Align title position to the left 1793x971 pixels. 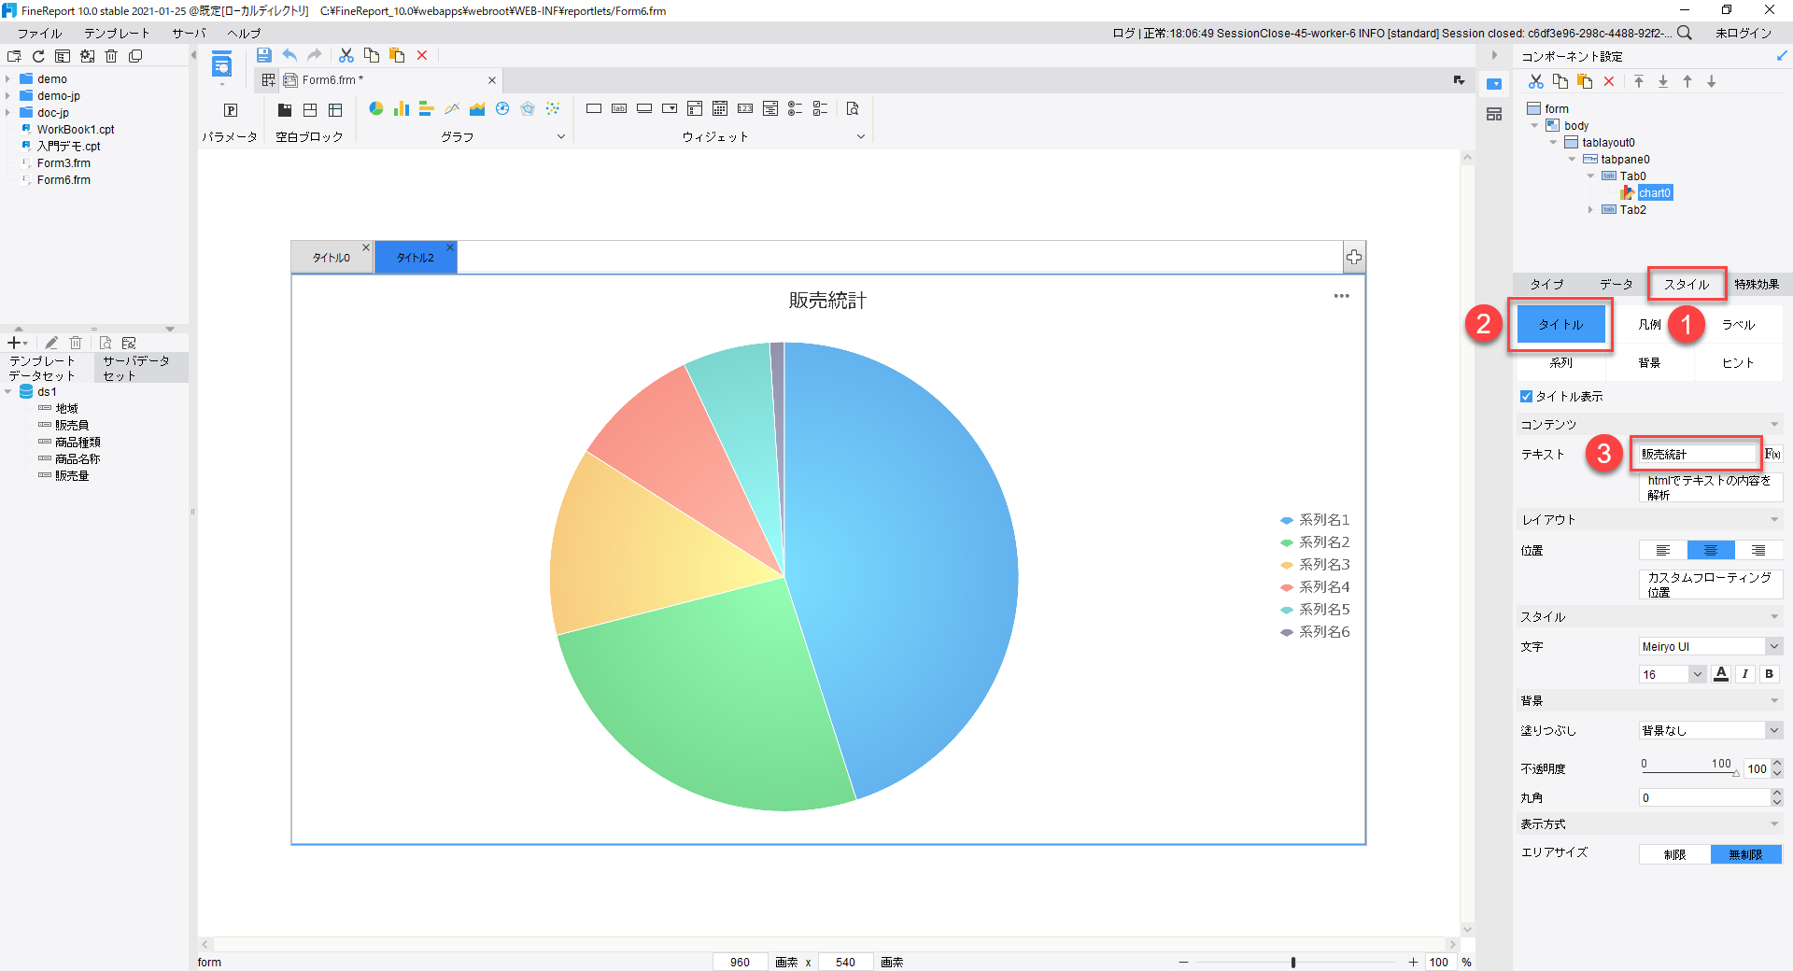[1663, 550]
